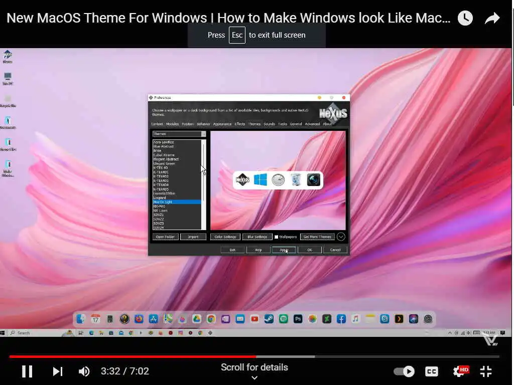Open Music app in the dock
The width and height of the screenshot is (514, 385).
pyautogui.click(x=356, y=319)
